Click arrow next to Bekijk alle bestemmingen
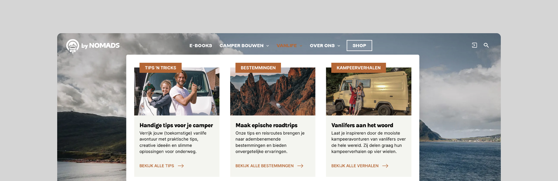Image resolution: width=558 pixels, height=181 pixels. tap(300, 166)
